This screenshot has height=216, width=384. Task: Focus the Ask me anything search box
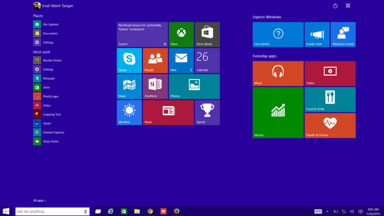coord(52,211)
